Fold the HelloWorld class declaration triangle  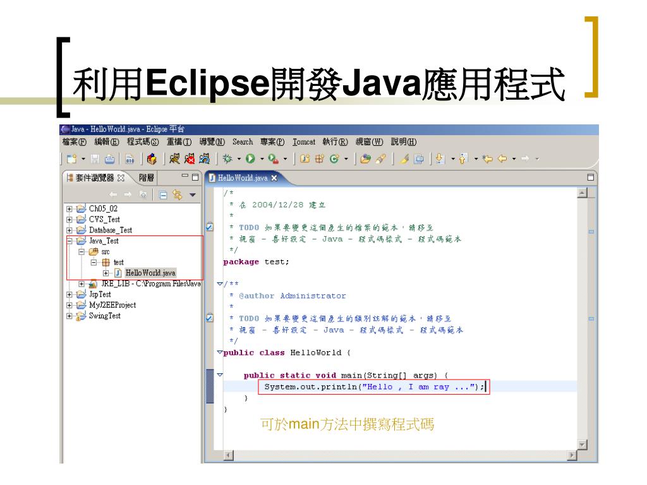click(220, 352)
